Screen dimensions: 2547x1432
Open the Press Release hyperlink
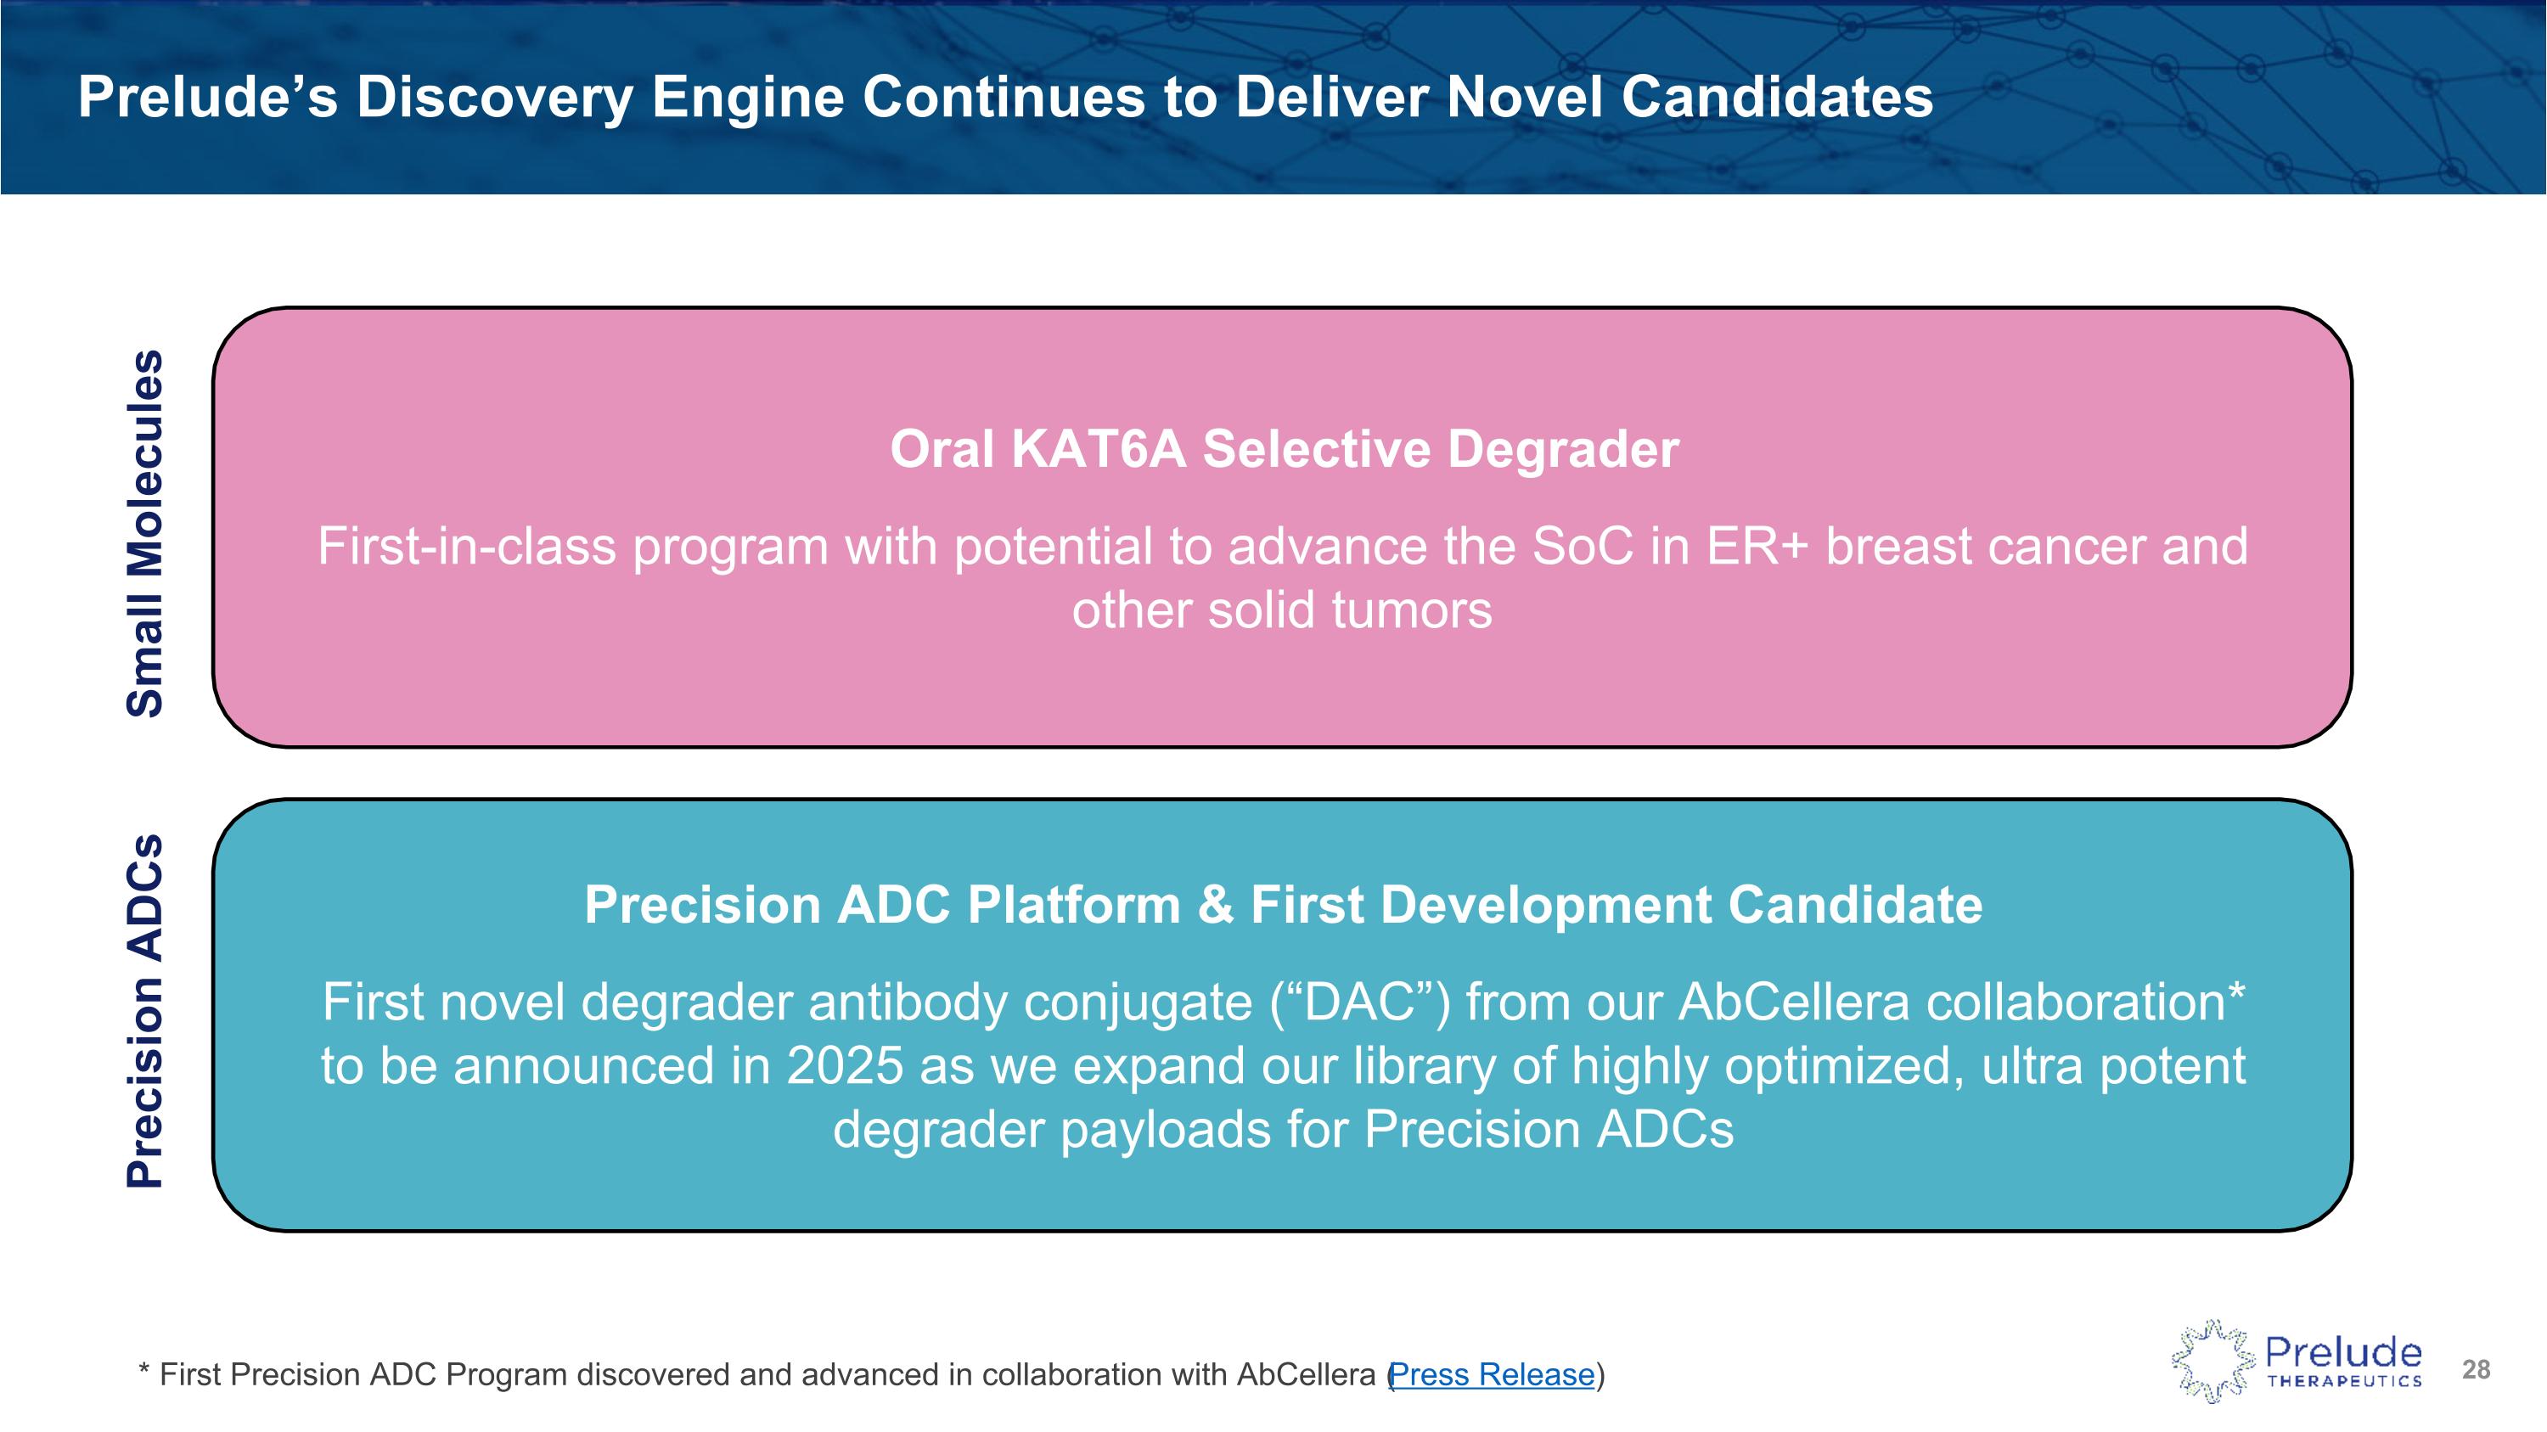pos(1492,1374)
